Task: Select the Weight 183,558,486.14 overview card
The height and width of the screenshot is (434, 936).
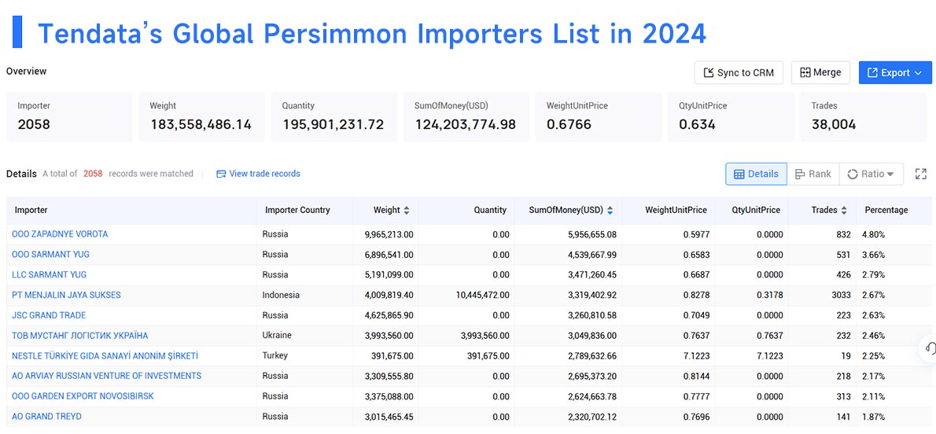Action: [x=201, y=117]
